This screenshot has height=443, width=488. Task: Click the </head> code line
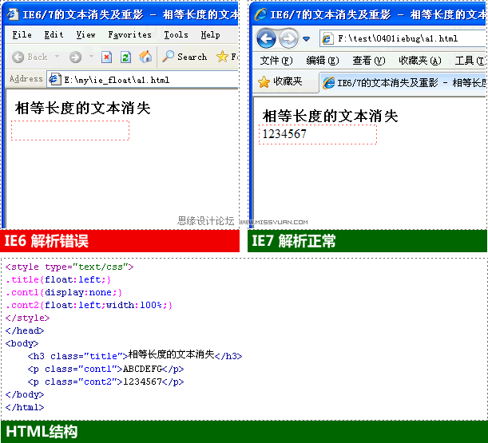coord(25,330)
